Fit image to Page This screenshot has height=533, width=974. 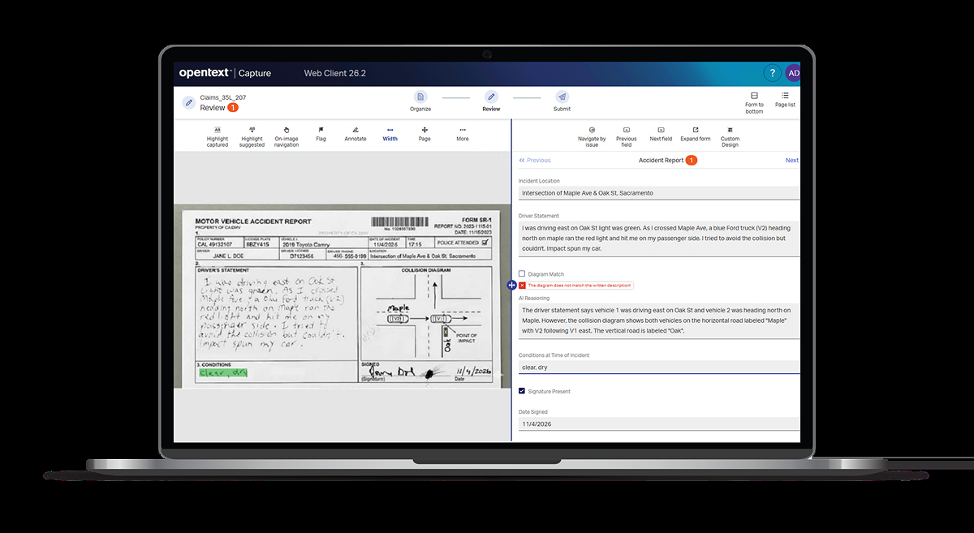click(x=425, y=134)
